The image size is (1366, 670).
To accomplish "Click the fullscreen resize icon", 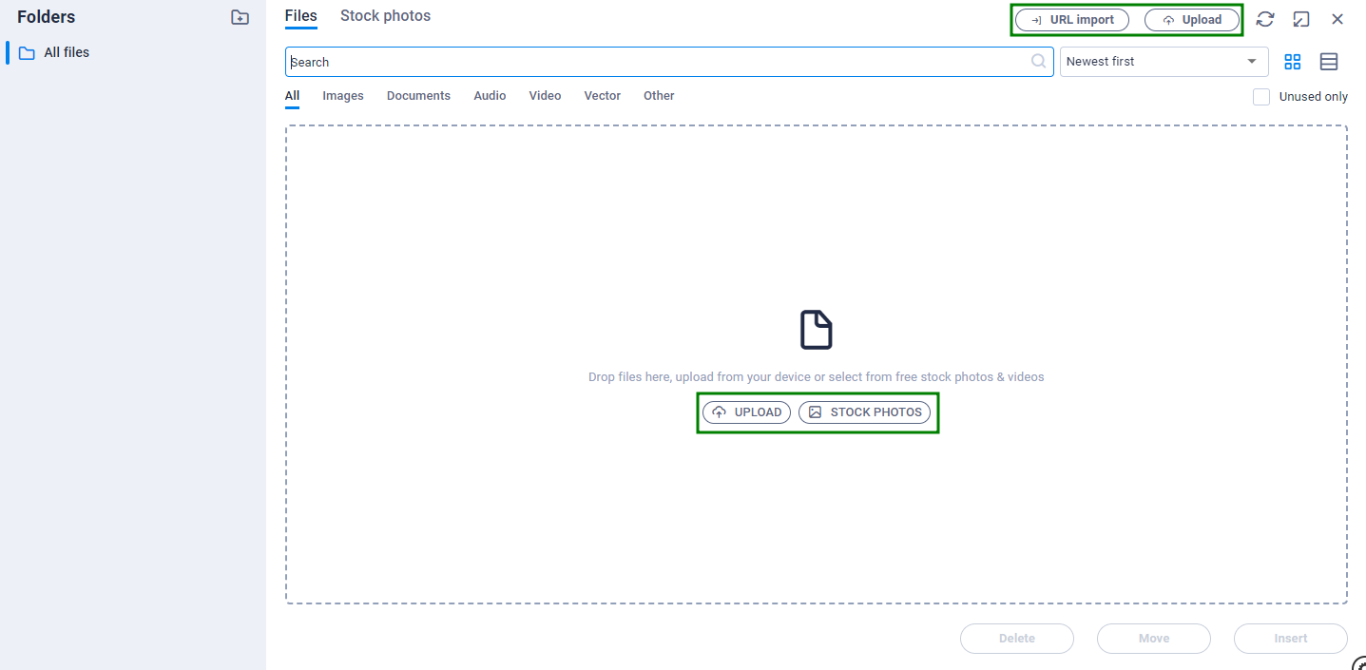I will coord(1301,19).
